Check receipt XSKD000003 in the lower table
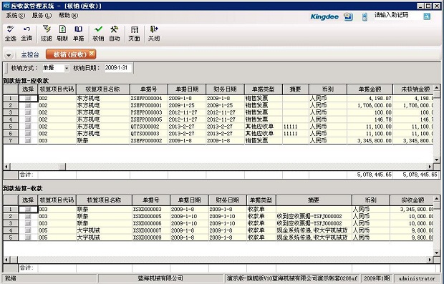Screen dimensions: 444x284 (28, 210)
